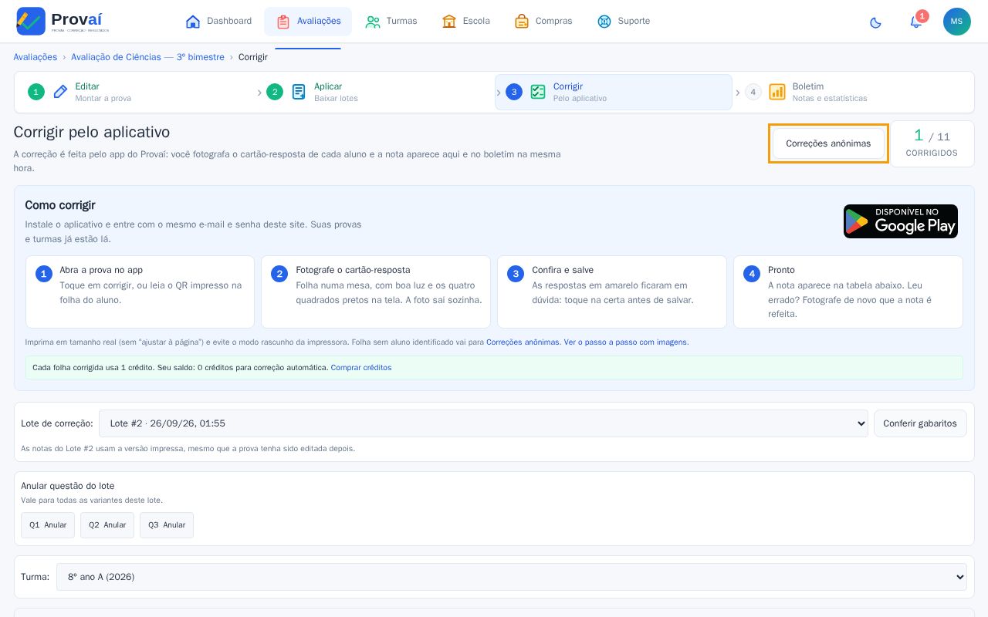Click the Escola building icon
Viewport: 988px width, 617px height.
449,22
